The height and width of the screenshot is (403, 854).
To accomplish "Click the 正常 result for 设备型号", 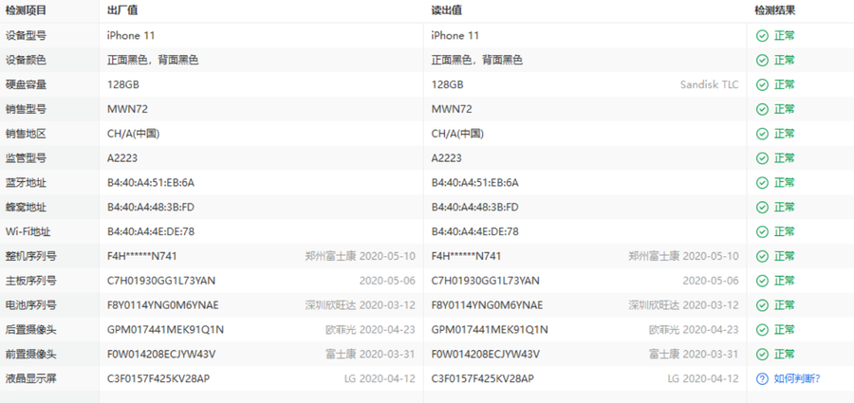I will tap(785, 36).
